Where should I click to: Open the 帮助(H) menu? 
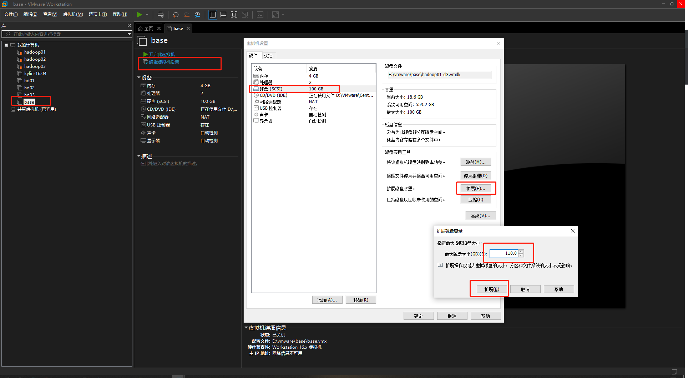pos(120,14)
